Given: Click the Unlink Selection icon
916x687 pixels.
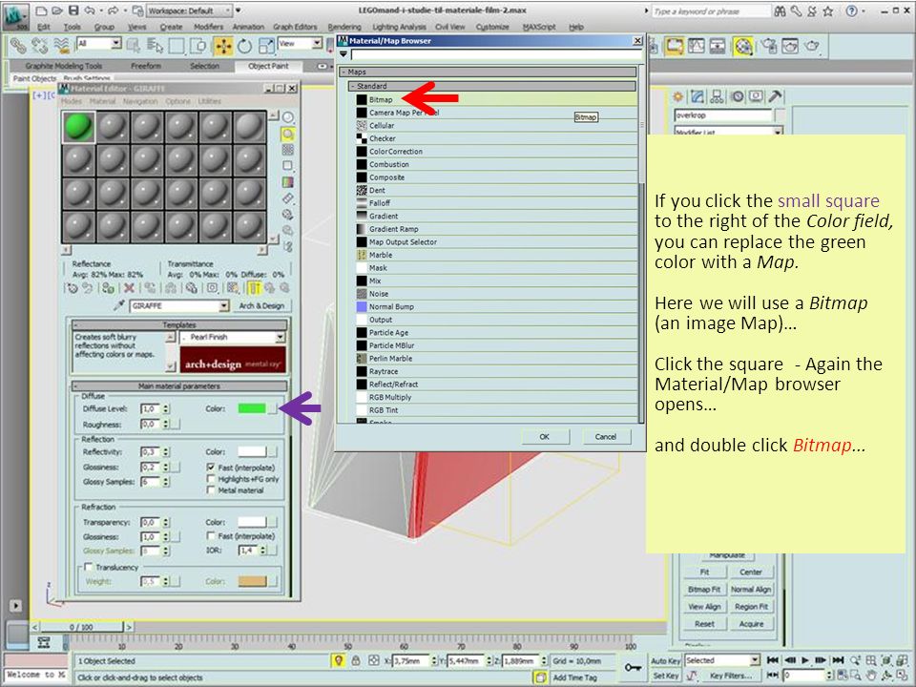Looking at the screenshot, I should [38, 46].
